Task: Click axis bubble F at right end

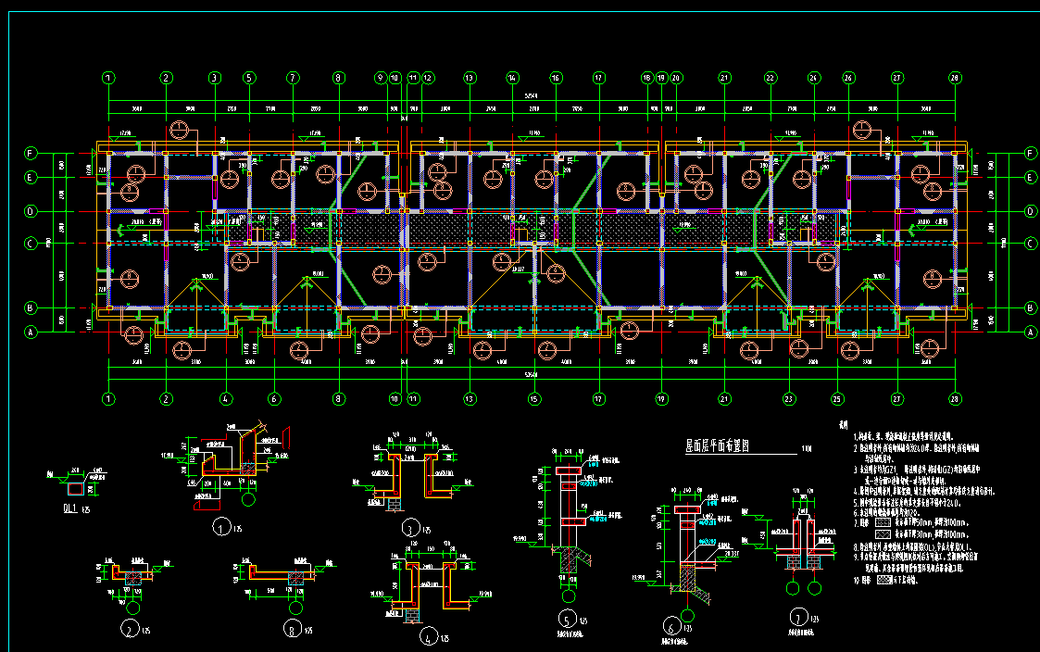Action: [1030, 153]
